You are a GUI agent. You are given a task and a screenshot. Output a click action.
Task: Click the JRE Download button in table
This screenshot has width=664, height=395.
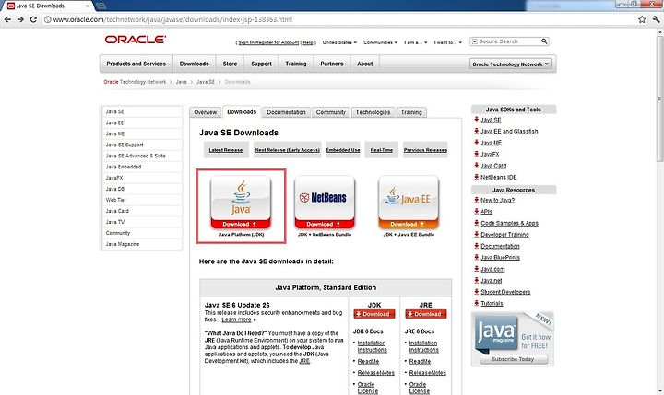point(425,314)
